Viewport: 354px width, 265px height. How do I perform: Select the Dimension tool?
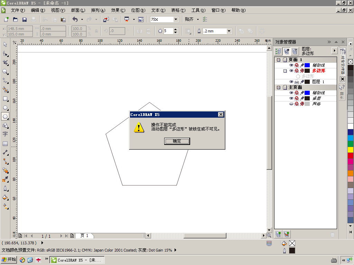pyautogui.click(x=5, y=153)
